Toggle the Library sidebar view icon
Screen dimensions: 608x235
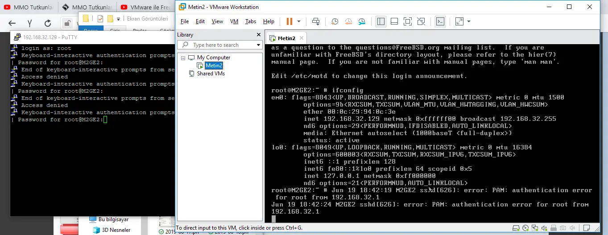381,21
